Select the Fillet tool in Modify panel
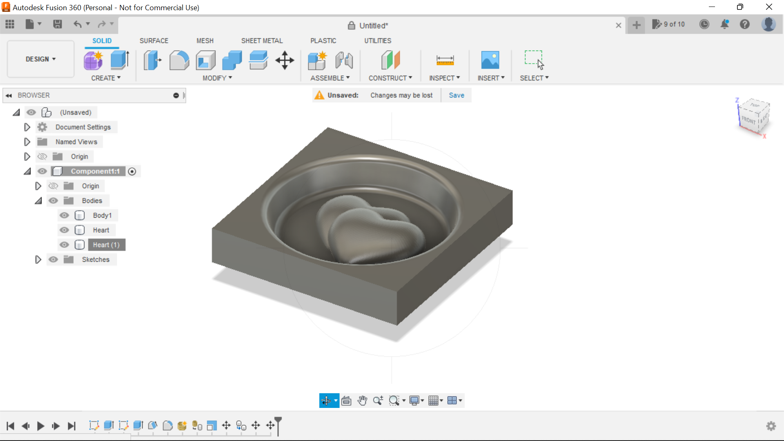784x441 pixels. (x=179, y=60)
